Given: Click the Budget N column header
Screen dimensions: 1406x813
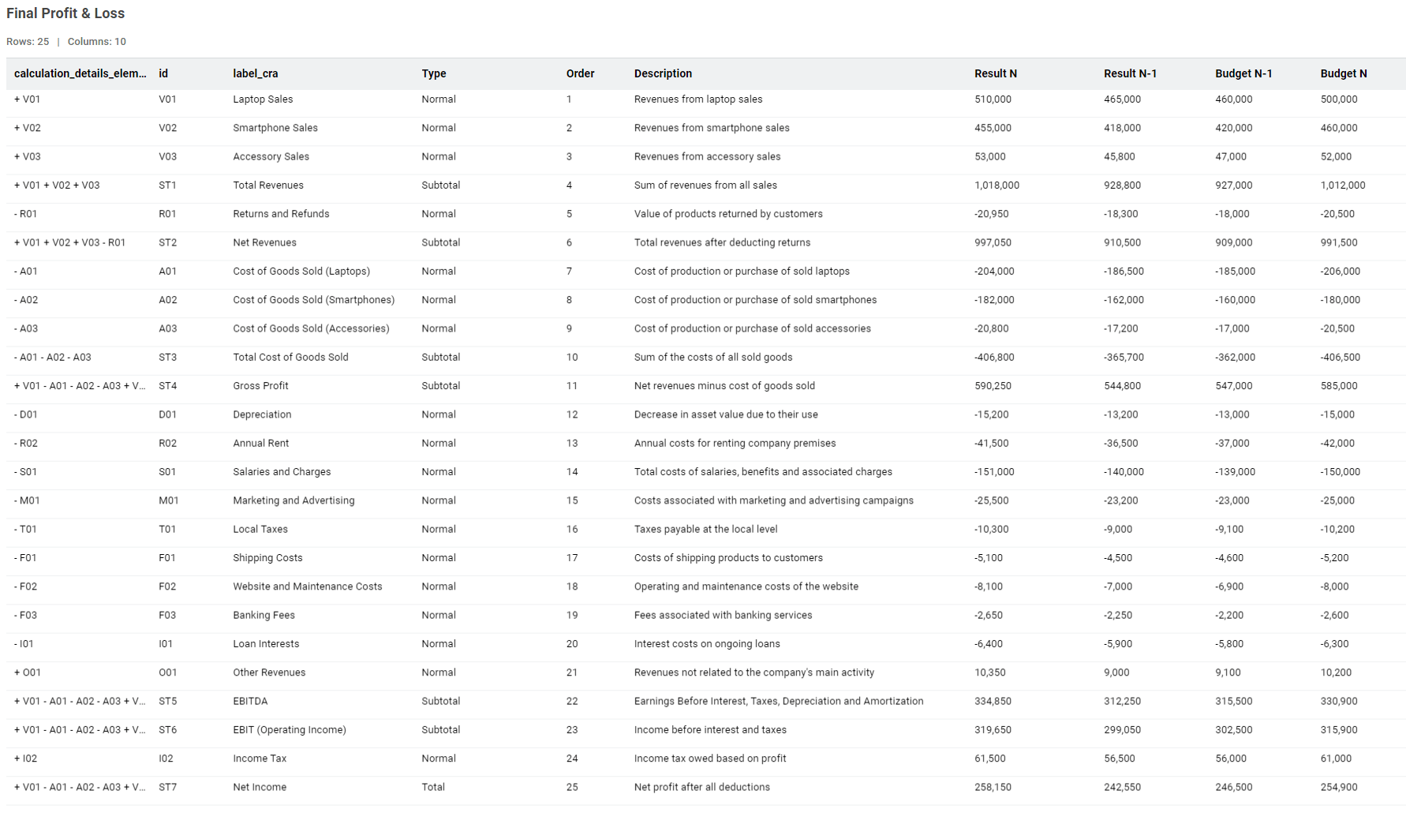Looking at the screenshot, I should pyautogui.click(x=1344, y=73).
